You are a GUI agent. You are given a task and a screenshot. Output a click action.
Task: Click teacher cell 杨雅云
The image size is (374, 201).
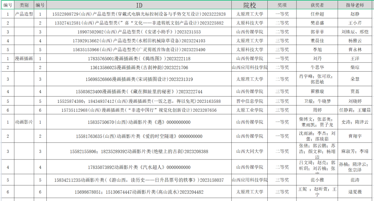[x=355, y=41]
